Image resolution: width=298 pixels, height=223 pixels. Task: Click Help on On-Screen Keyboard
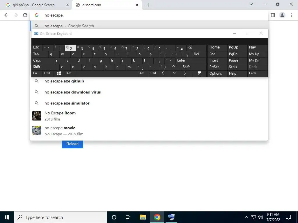click(x=237, y=73)
